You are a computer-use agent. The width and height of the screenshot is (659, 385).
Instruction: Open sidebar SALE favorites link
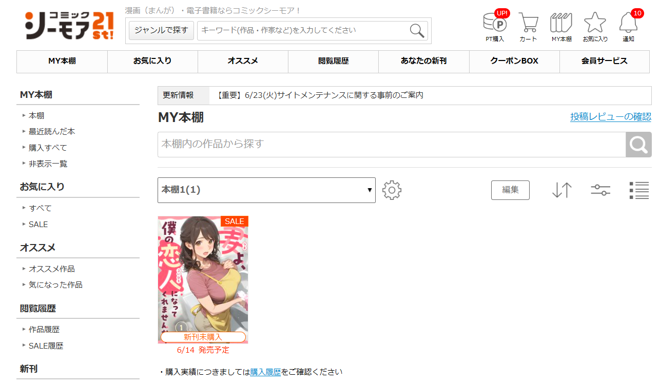38,225
